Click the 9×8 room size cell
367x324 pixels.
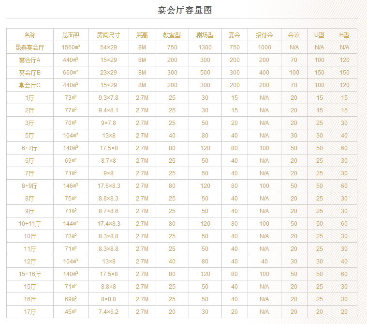pos(108,173)
